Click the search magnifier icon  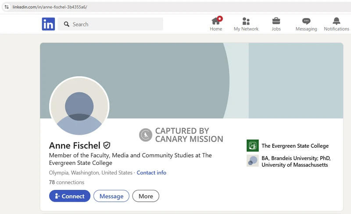67,24
